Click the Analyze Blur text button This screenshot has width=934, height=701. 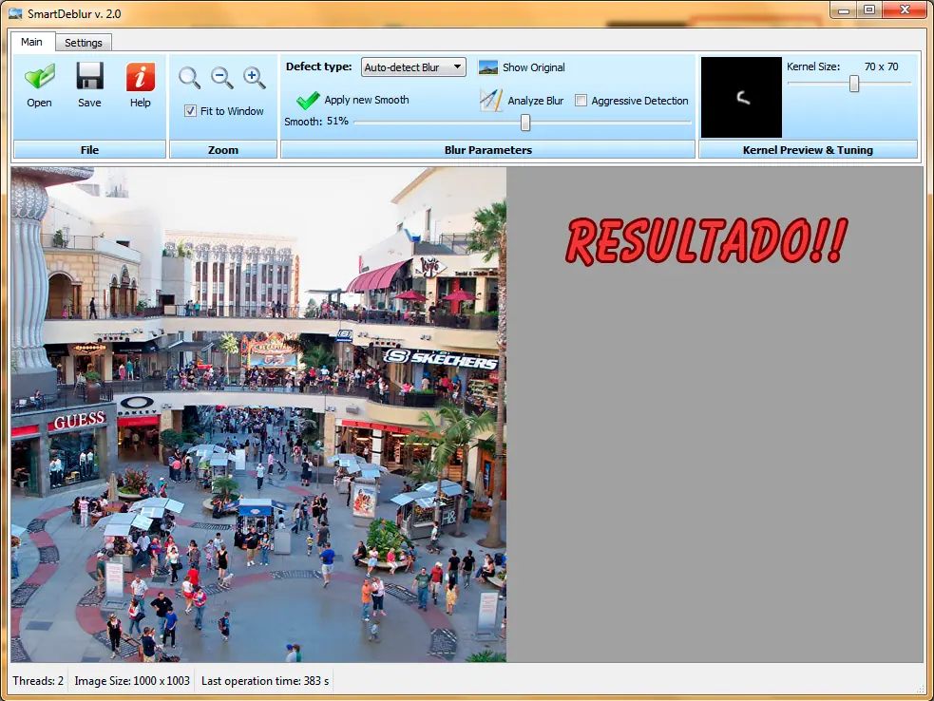(x=536, y=101)
